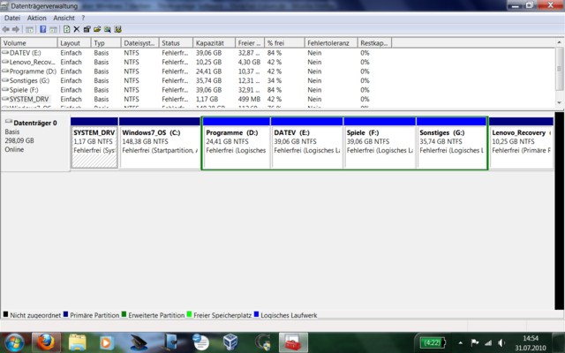Select Programme (D:) row in volume list
The image size is (565, 353).
pos(277,71)
